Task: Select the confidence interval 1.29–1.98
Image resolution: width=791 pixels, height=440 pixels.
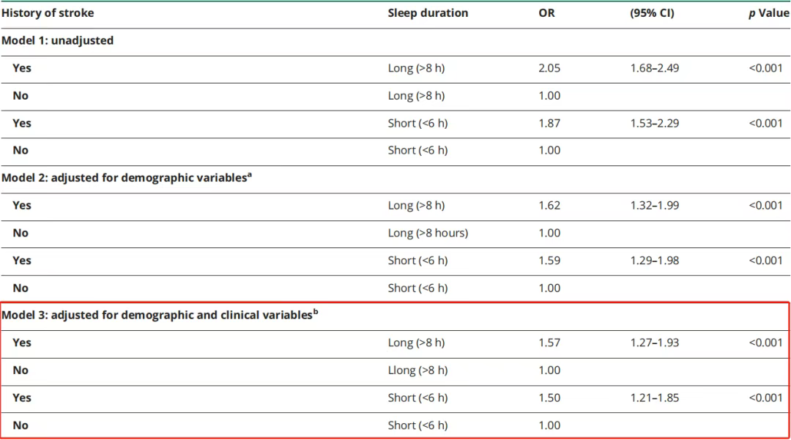Action: click(654, 261)
